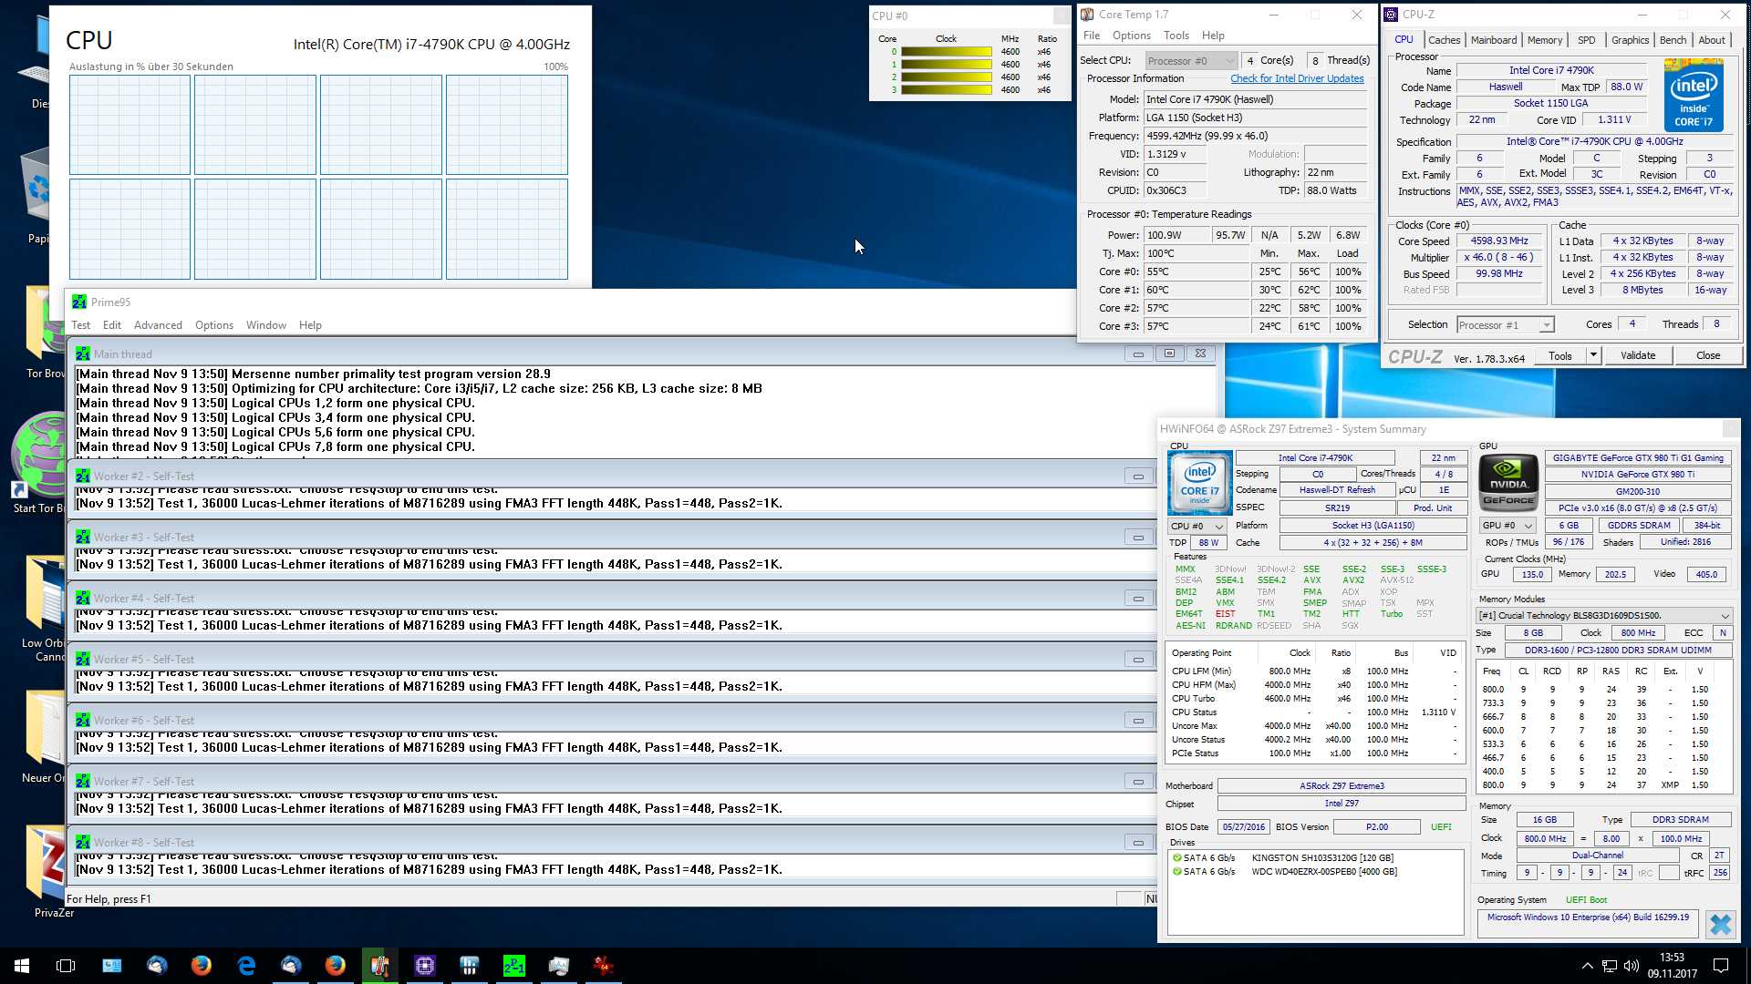Click the Prime95 green taskbar icon

click(x=513, y=966)
